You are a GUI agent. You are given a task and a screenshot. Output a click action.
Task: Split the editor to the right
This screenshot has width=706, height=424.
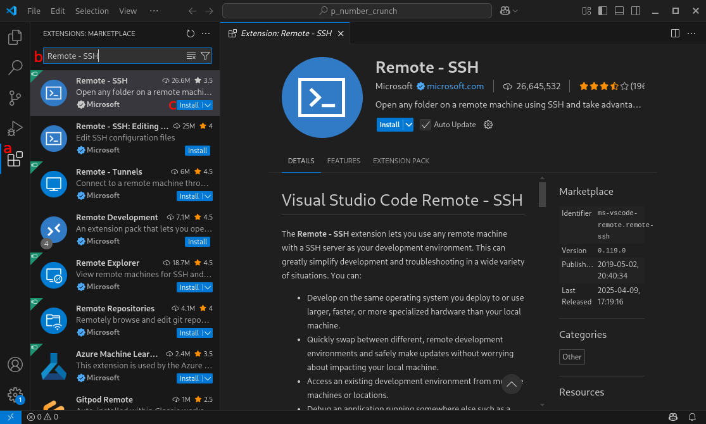point(675,34)
